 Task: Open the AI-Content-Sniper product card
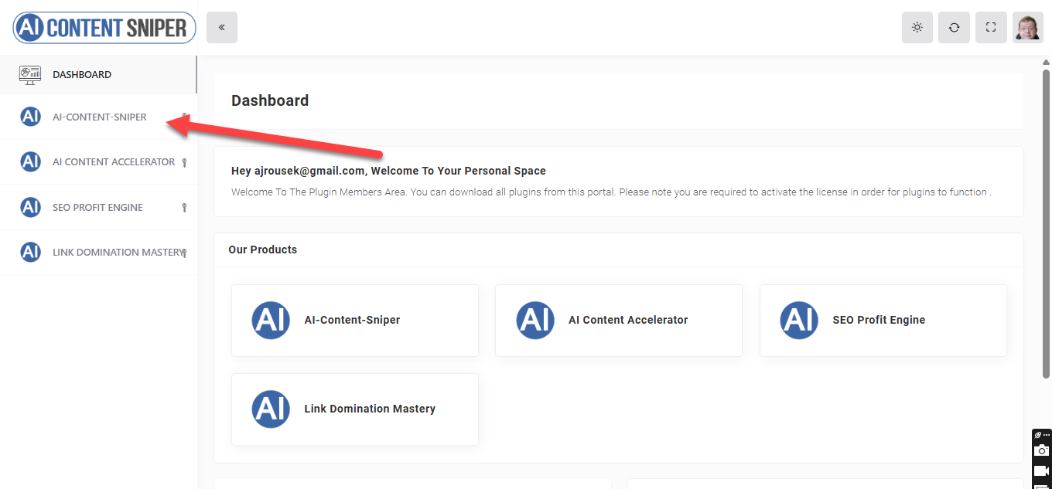click(355, 321)
